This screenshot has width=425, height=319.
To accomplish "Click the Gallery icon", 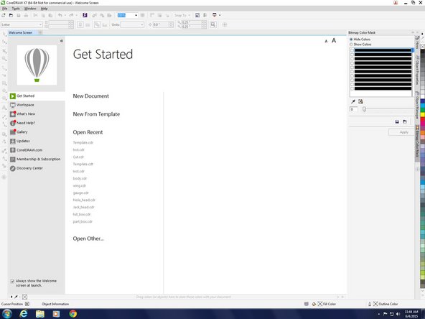I will tap(12, 132).
